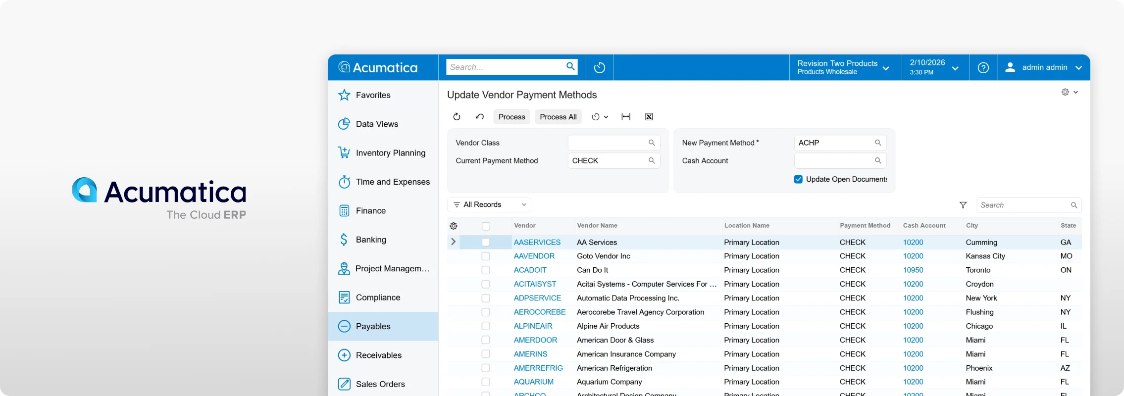Toggle the select-all checkbox in grid header
This screenshot has width=1124, height=396.
(486, 226)
